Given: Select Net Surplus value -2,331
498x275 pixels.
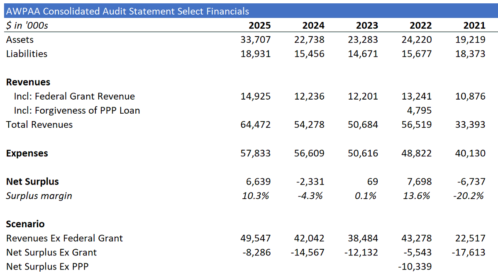Looking at the screenshot, I should click(x=311, y=182).
